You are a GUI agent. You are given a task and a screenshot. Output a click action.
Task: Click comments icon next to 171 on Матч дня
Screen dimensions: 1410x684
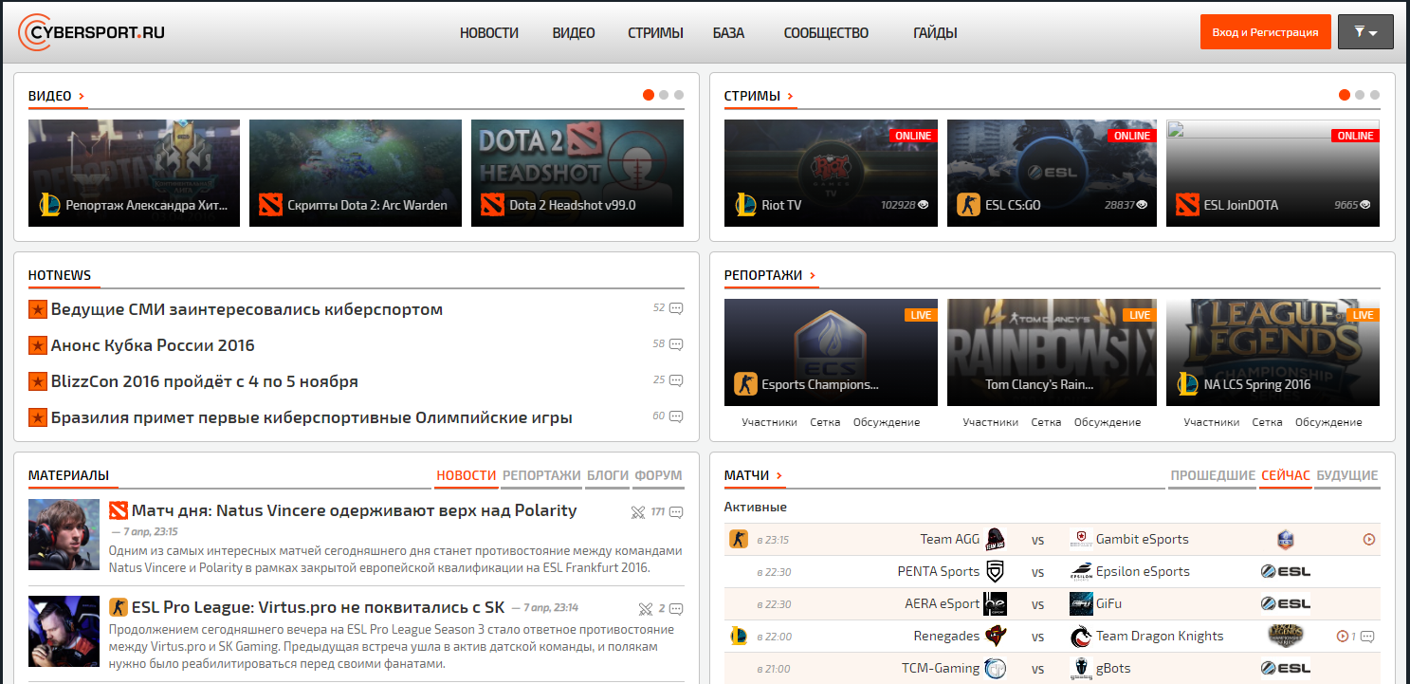pyautogui.click(x=676, y=512)
